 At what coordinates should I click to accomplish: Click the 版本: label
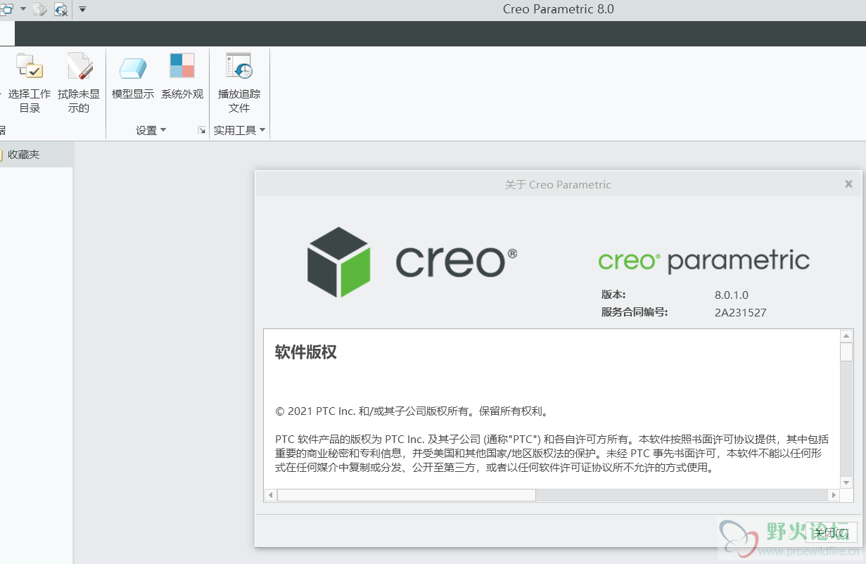point(613,295)
